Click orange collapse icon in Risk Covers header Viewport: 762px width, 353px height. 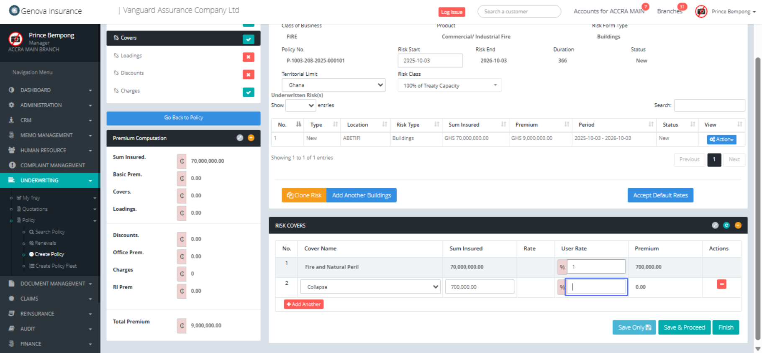(738, 225)
